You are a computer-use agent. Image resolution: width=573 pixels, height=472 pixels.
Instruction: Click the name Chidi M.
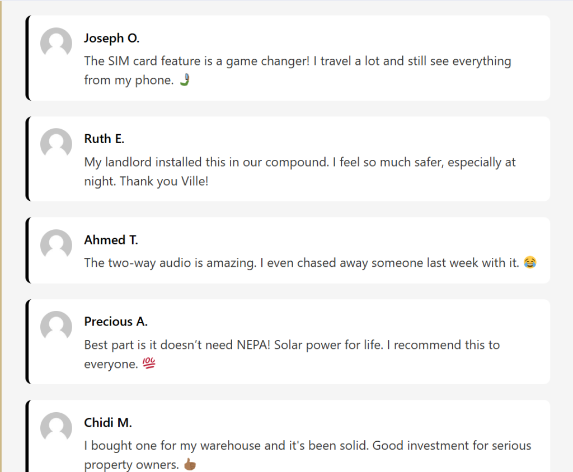(x=108, y=423)
